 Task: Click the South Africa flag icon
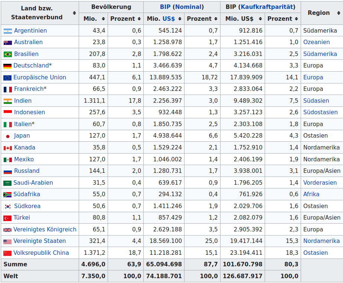click(x=7, y=195)
